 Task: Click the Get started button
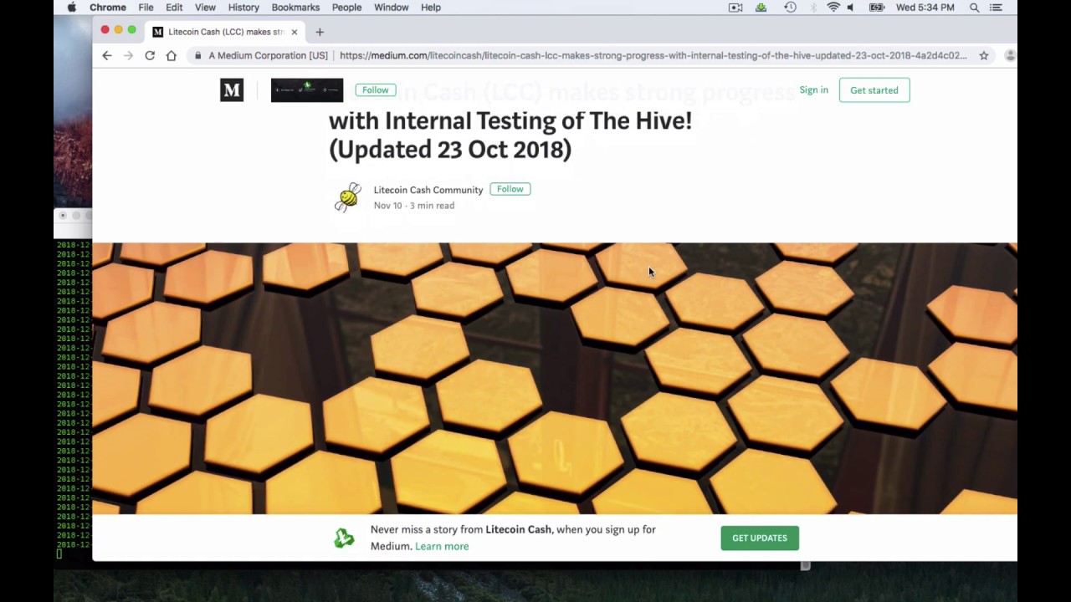pyautogui.click(x=874, y=90)
